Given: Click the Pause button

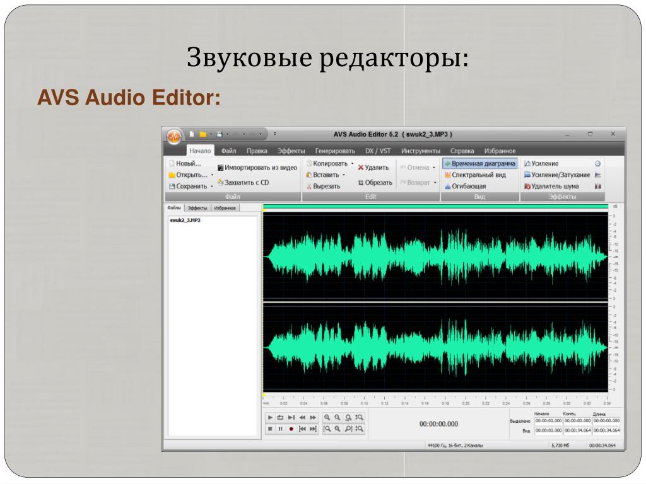Looking at the screenshot, I should (x=281, y=429).
